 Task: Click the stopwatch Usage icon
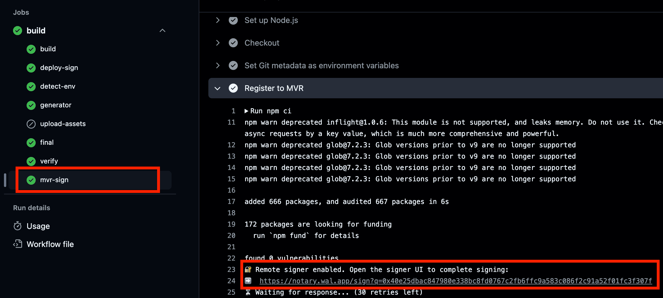[18, 226]
